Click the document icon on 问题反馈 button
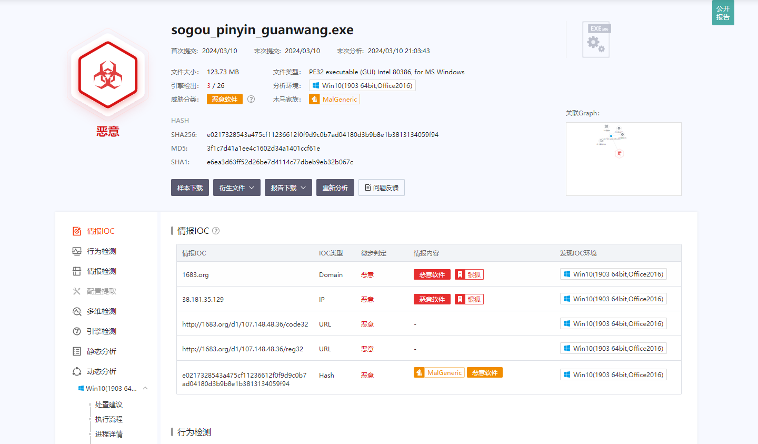 point(368,188)
